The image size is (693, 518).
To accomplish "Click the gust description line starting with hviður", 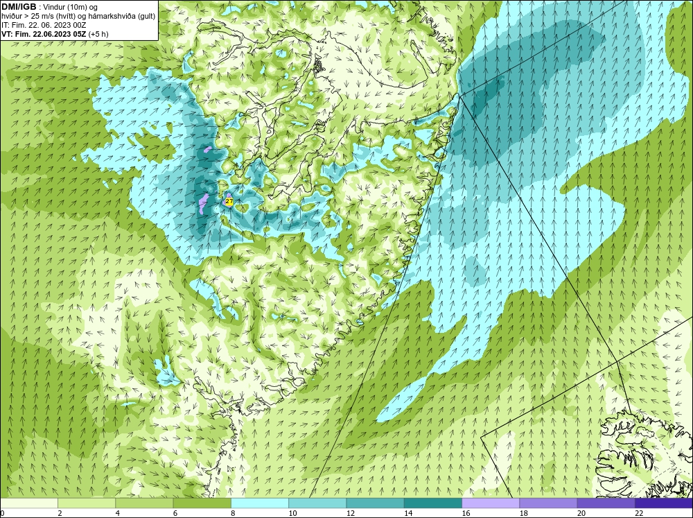I will click(x=78, y=17).
